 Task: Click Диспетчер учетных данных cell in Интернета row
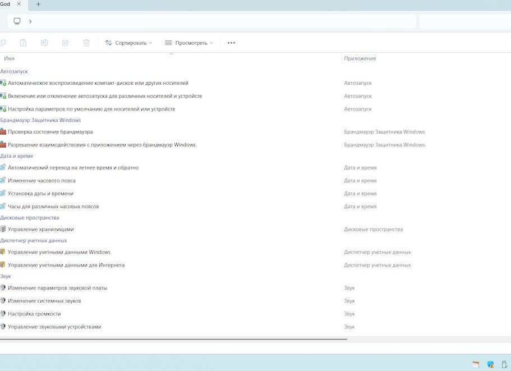[x=378, y=265]
